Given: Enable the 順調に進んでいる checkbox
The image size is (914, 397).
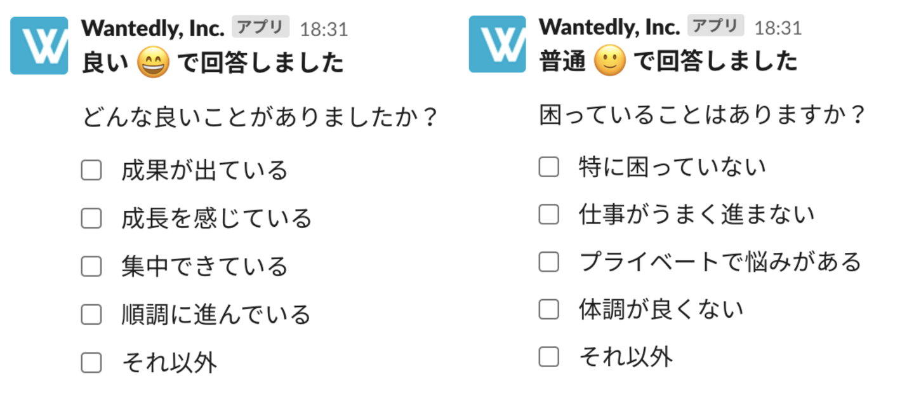Looking at the screenshot, I should pyautogui.click(x=91, y=314).
